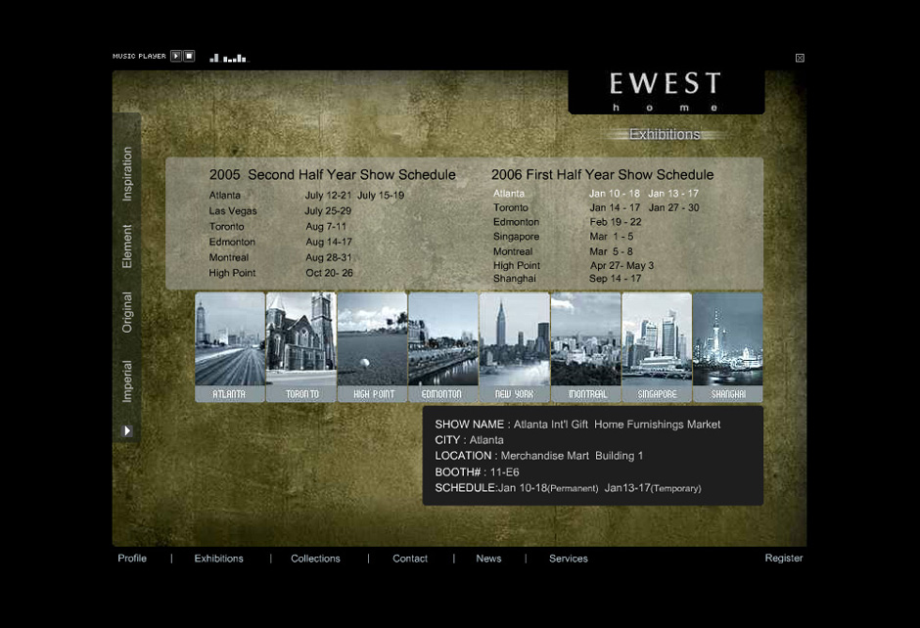Click the "Apr 27- May 3" date
The image size is (920, 628).
tap(621, 265)
